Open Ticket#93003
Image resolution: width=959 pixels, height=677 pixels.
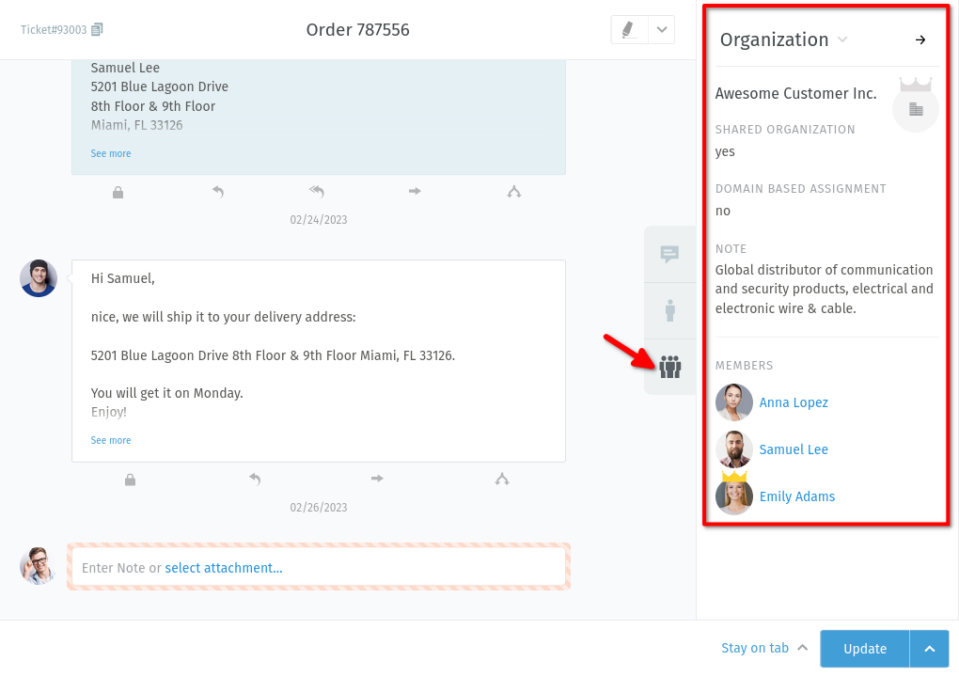[55, 29]
